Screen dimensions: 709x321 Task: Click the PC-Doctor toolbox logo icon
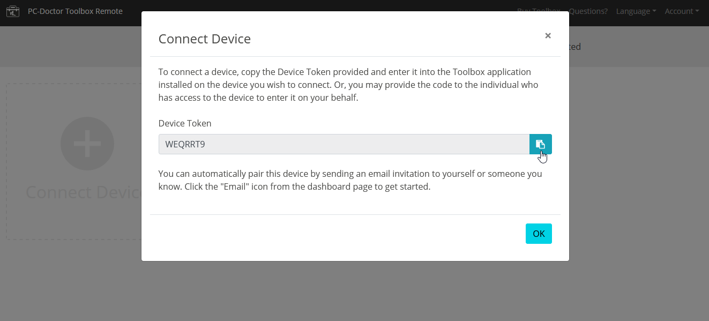[x=13, y=11]
